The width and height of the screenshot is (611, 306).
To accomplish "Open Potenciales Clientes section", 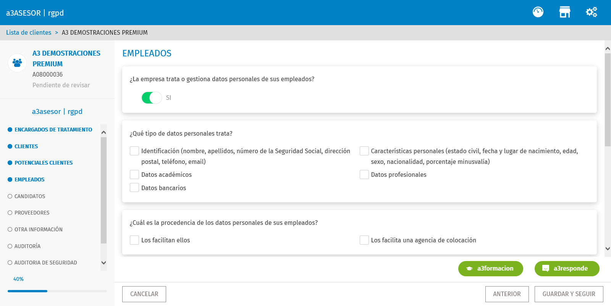I will tap(44, 163).
